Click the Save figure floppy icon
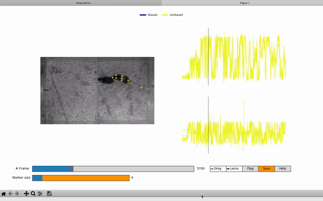Viewport: 323px width, 201px height. pyautogui.click(x=49, y=193)
